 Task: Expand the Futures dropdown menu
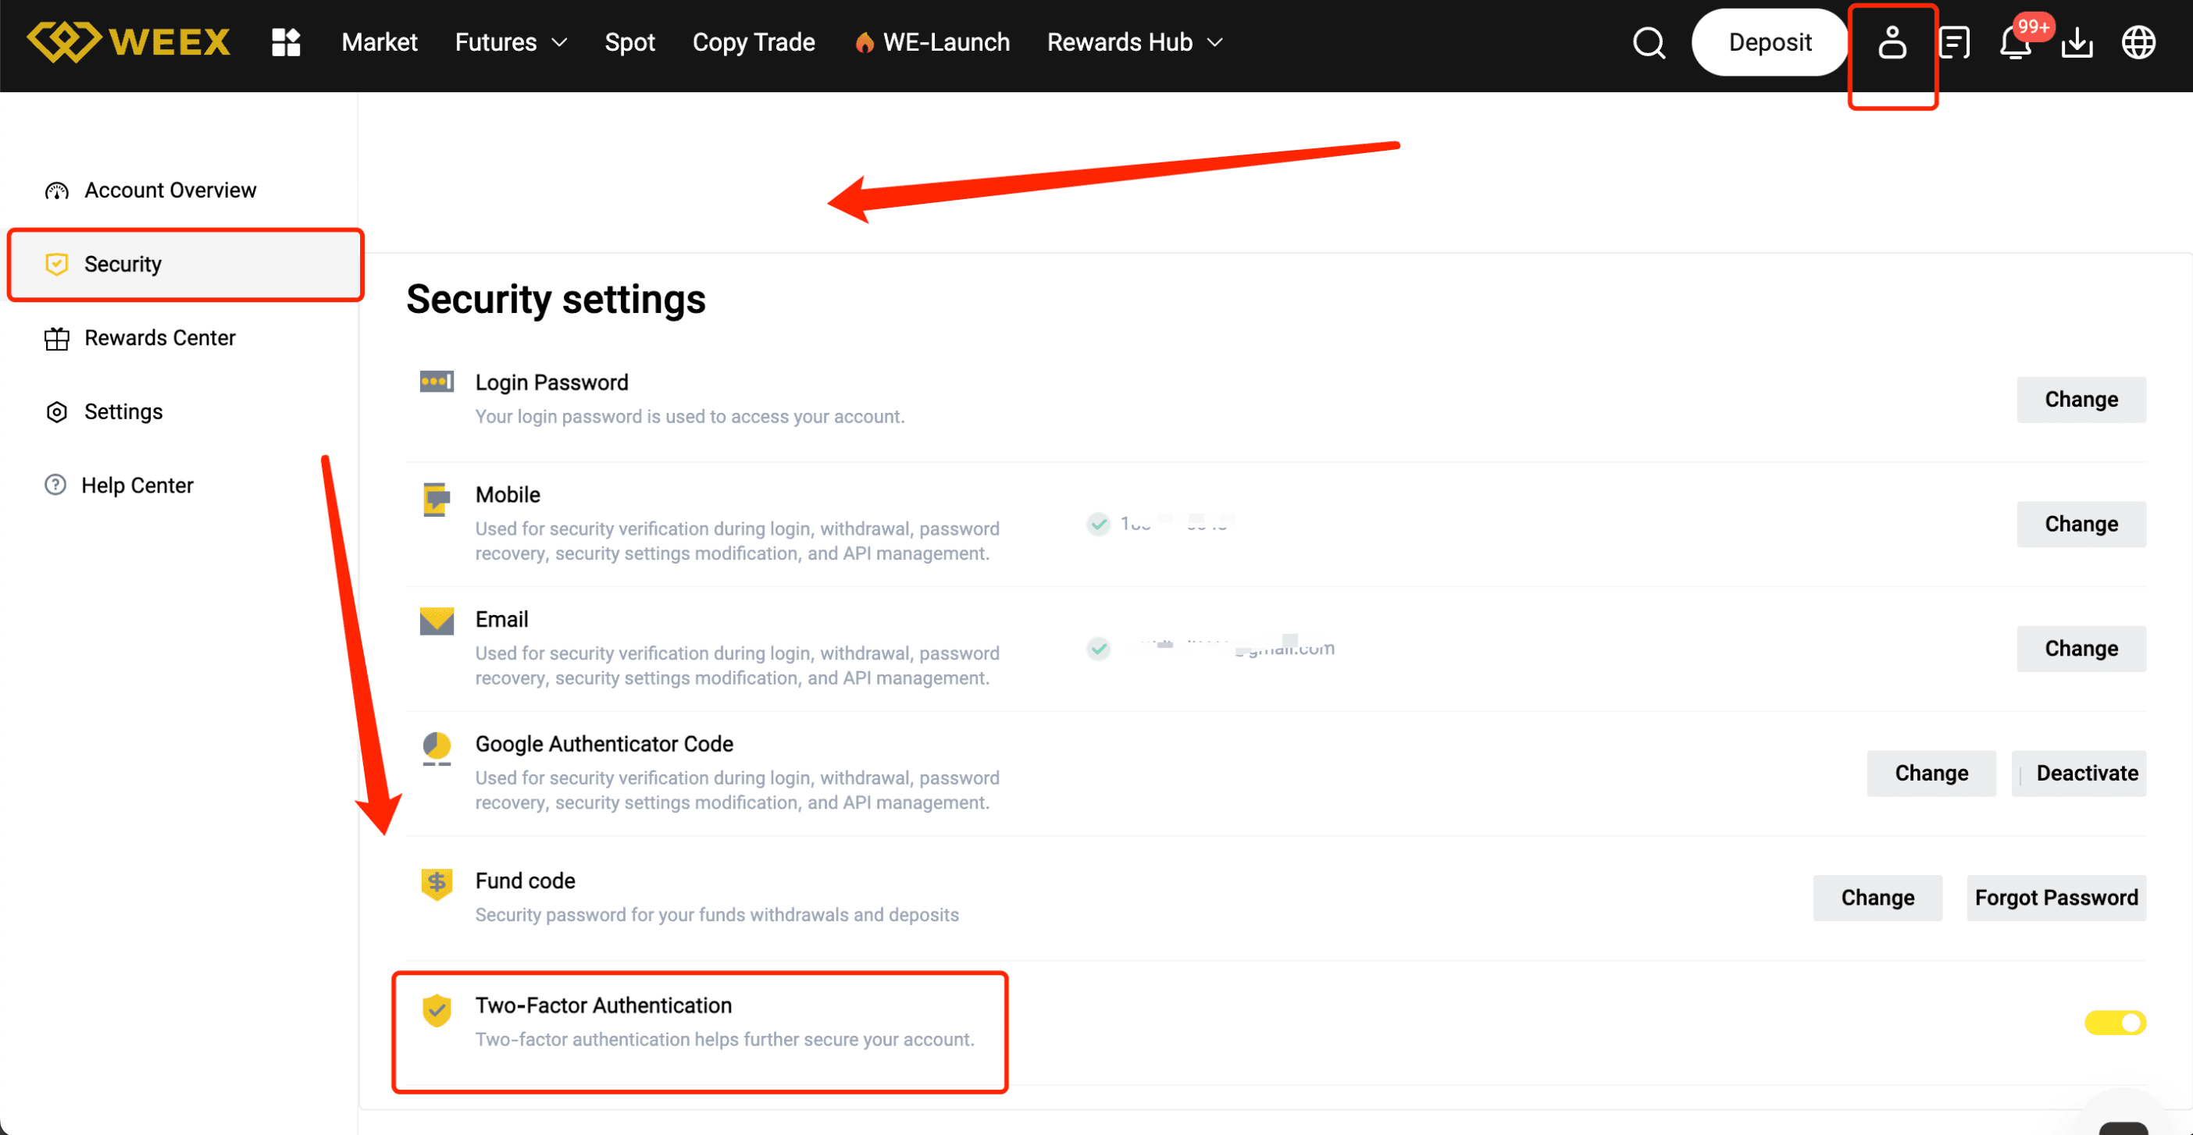pos(508,41)
